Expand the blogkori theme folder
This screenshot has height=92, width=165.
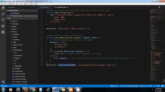pos(16,34)
